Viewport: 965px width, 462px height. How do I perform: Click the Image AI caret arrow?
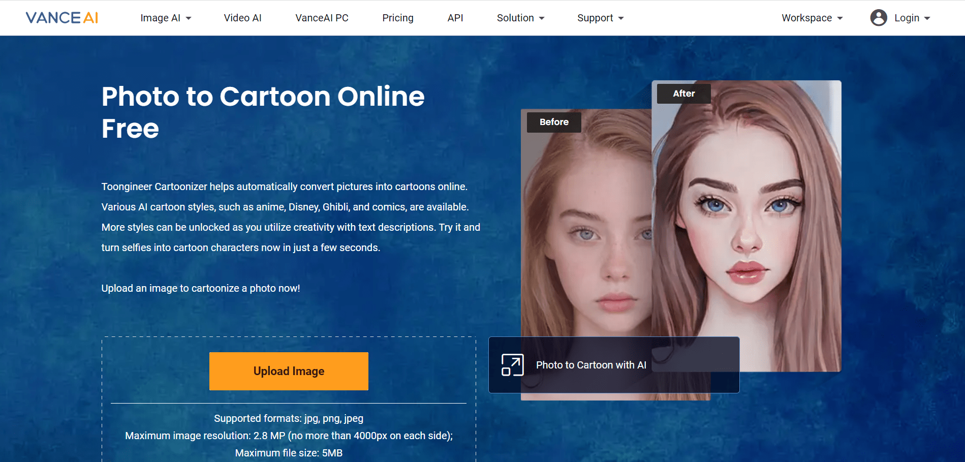[189, 18]
